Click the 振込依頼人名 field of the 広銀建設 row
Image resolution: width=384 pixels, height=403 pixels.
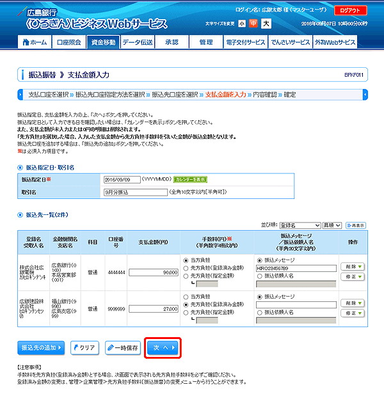(296, 320)
